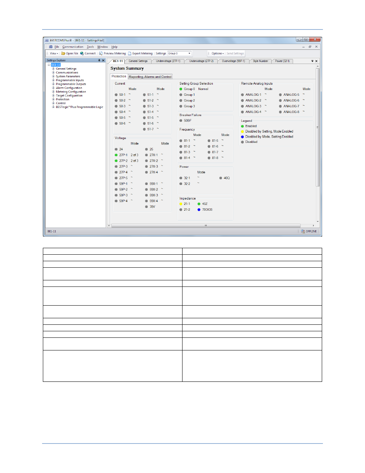Click the 51-7 current element indicator
The image size is (365, 473).
(145, 129)
